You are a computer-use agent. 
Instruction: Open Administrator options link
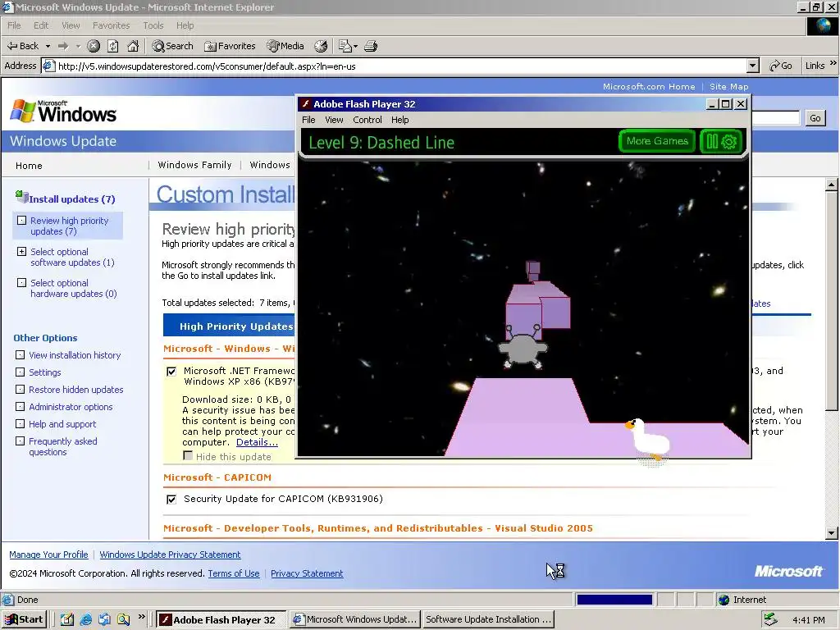[x=71, y=407]
